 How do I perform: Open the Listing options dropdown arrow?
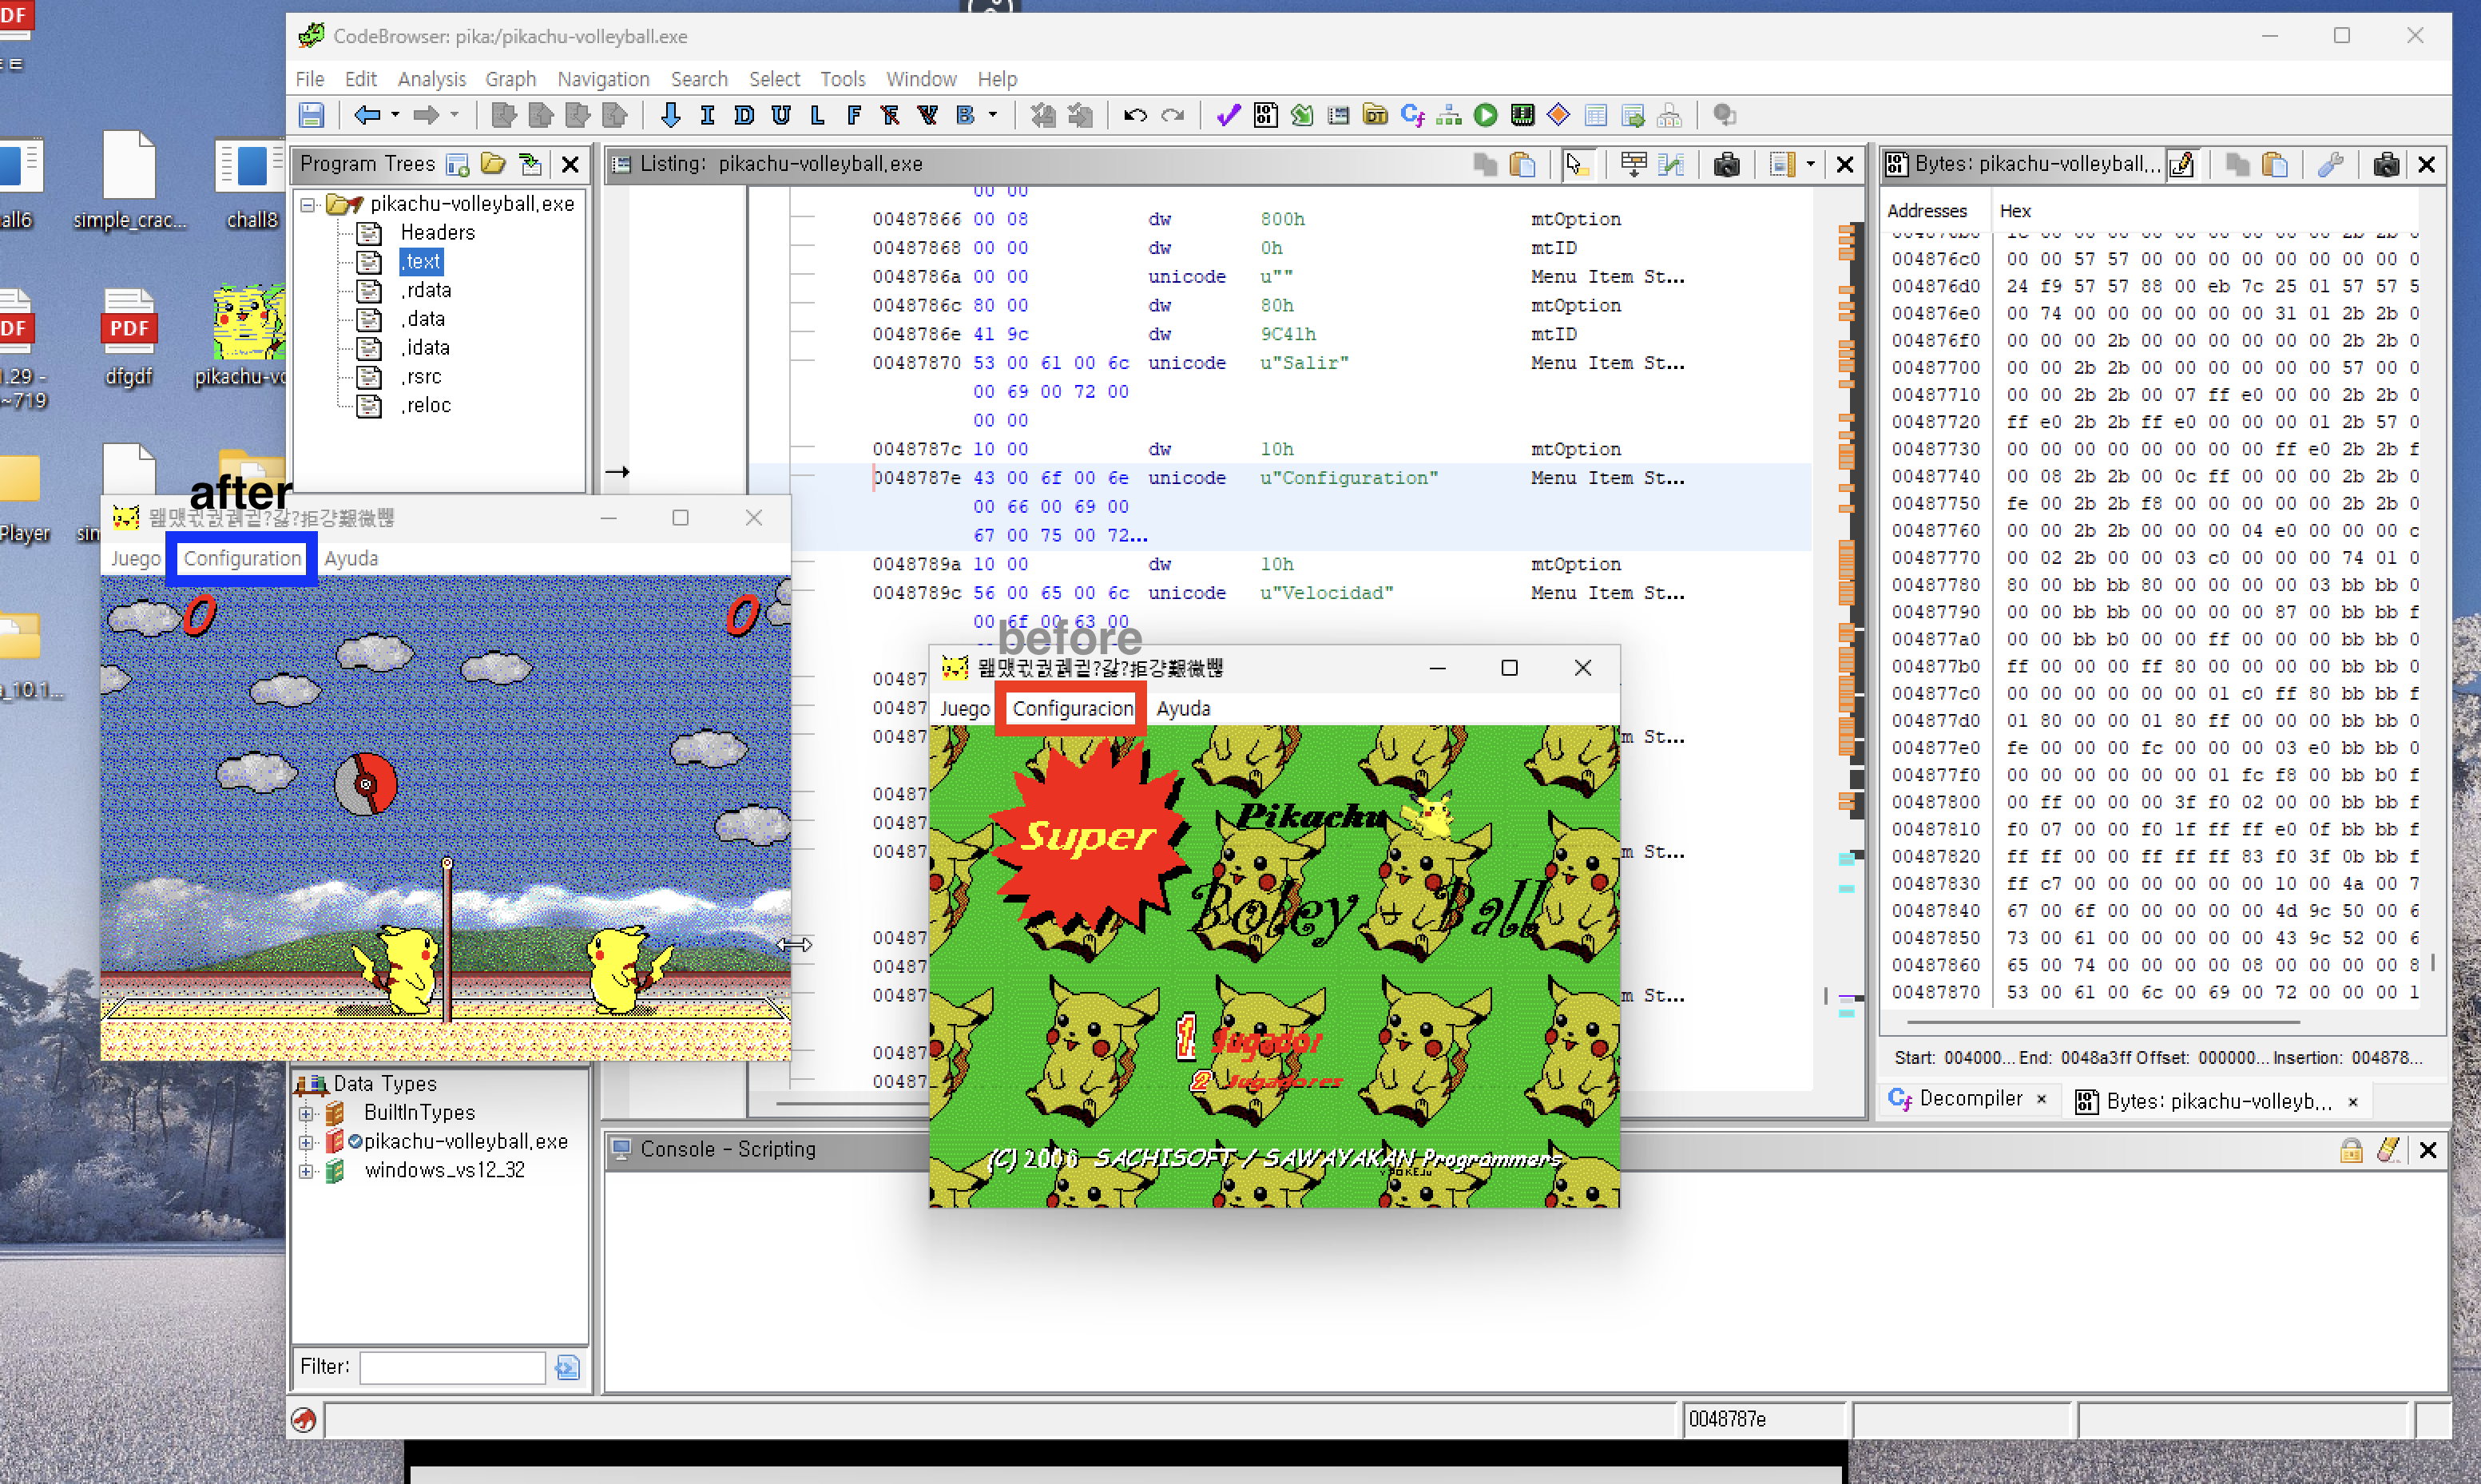click(1811, 164)
